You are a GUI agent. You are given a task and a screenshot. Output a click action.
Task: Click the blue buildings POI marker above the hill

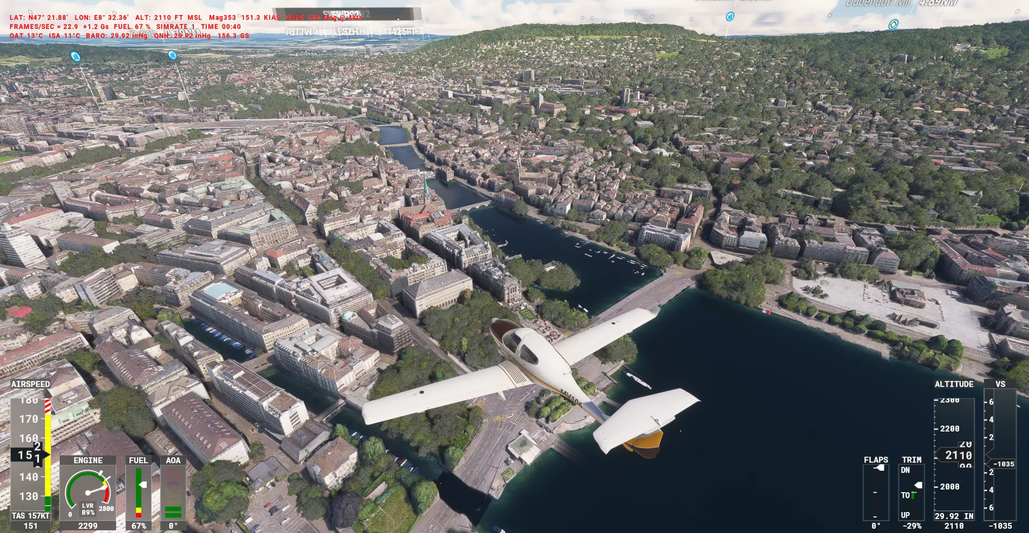(x=730, y=17)
